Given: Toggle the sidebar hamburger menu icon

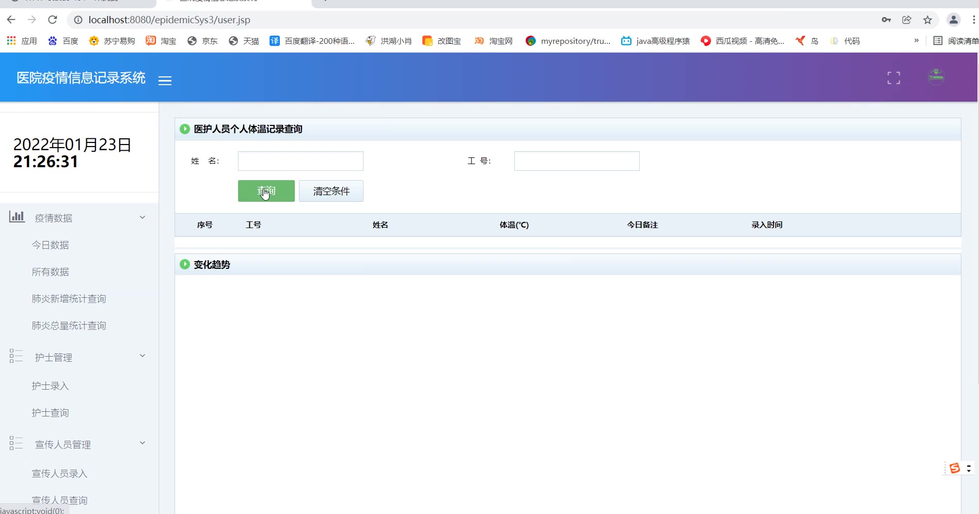Looking at the screenshot, I should point(165,81).
